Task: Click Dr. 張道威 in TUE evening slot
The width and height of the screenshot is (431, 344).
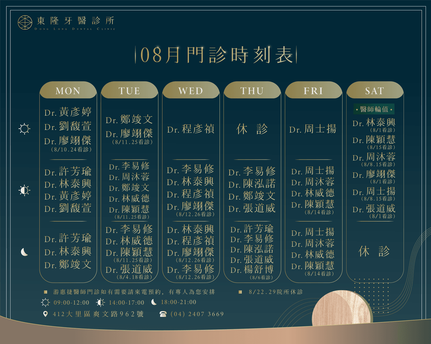Action: [x=129, y=269]
